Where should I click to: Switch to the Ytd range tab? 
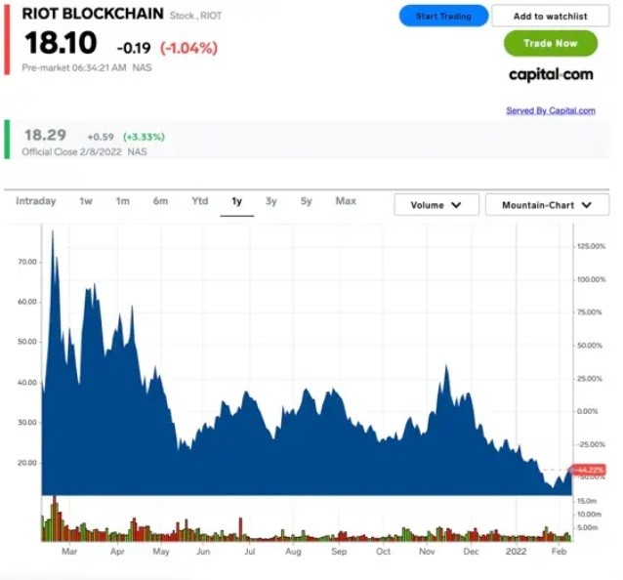[x=199, y=201]
